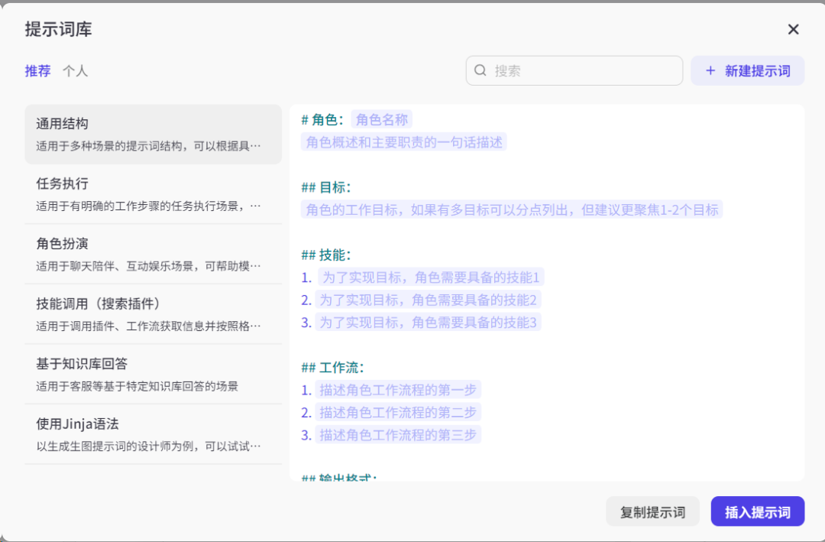Viewport: 825px width, 542px height.
Task: Close the 提示词库 dialog
Action: tap(793, 30)
